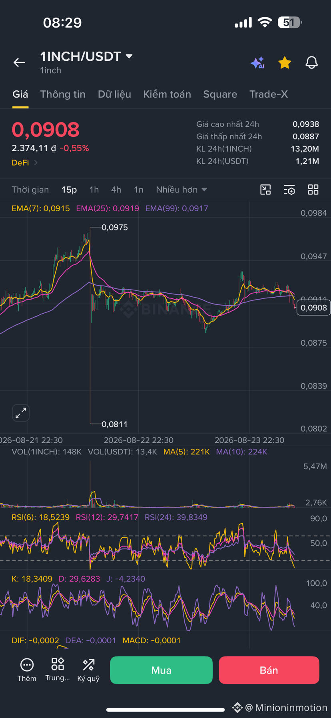This screenshot has height=718, width=331.
Task: Expand the 1INCH/USDT pair dropdown
Action: point(129,56)
